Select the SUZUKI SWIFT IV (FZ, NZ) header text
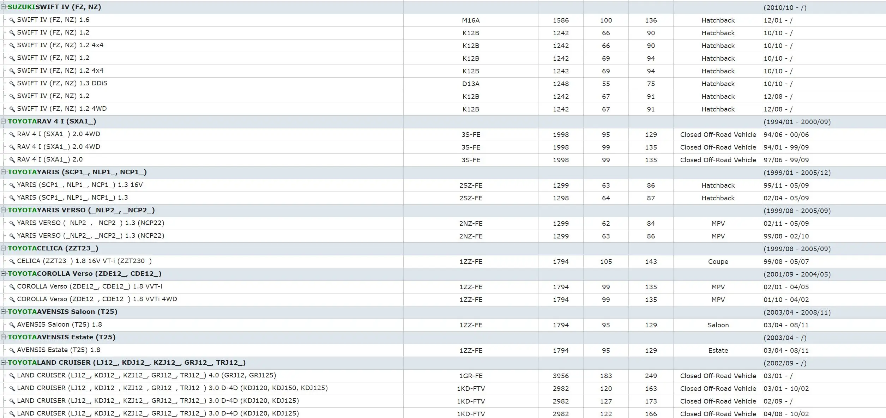This screenshot has width=886, height=418. (54, 7)
